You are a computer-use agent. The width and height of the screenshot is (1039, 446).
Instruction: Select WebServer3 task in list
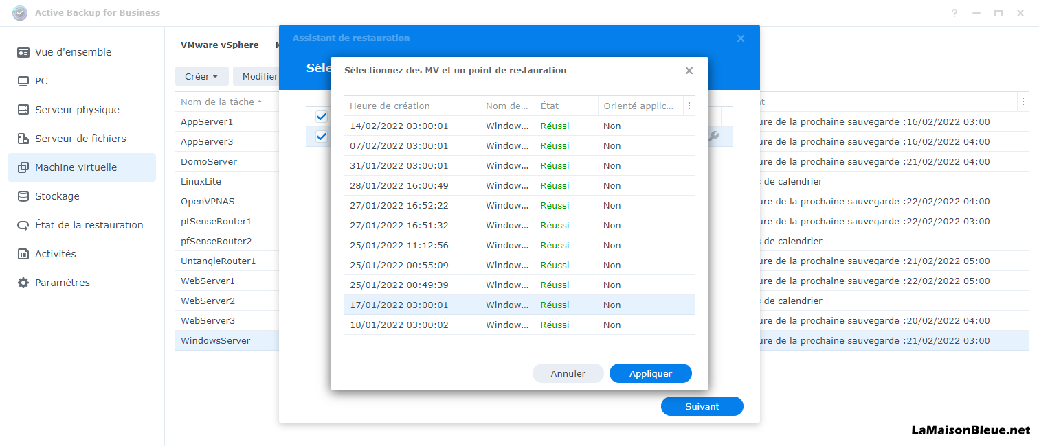tap(208, 320)
